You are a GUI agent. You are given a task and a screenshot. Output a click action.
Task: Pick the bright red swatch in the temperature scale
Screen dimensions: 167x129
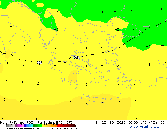click(57, 126)
